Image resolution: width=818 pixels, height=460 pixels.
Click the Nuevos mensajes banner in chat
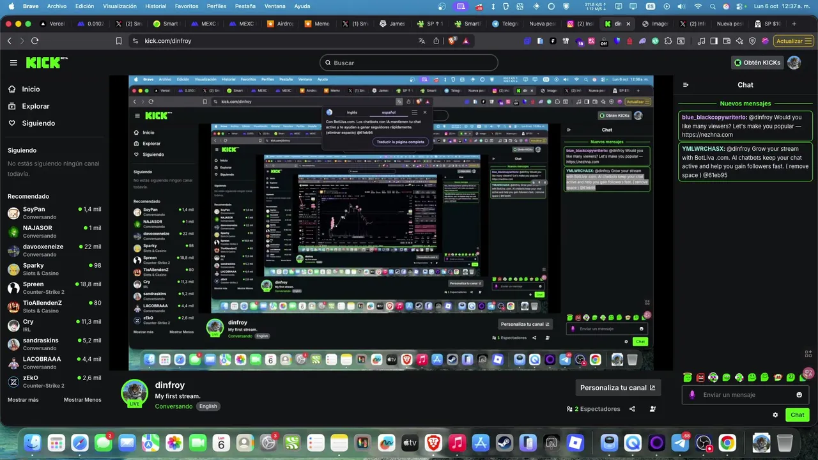745,103
